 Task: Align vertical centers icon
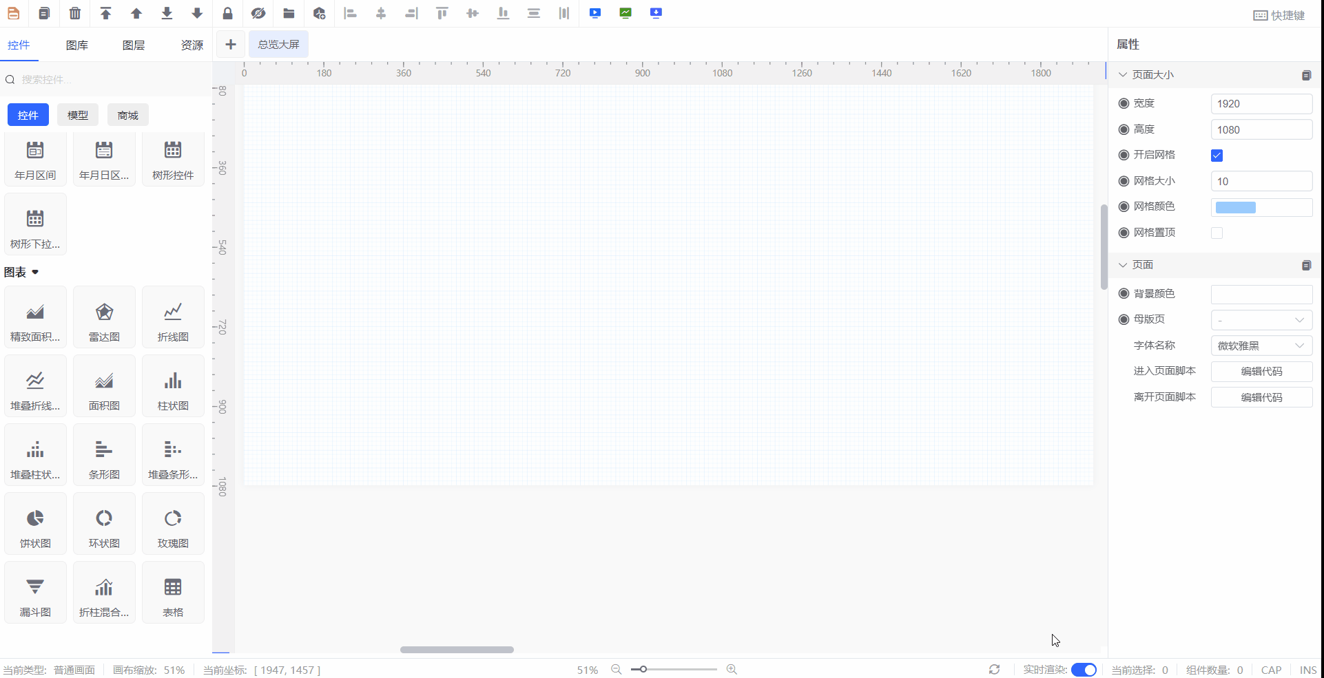pyautogui.click(x=473, y=13)
